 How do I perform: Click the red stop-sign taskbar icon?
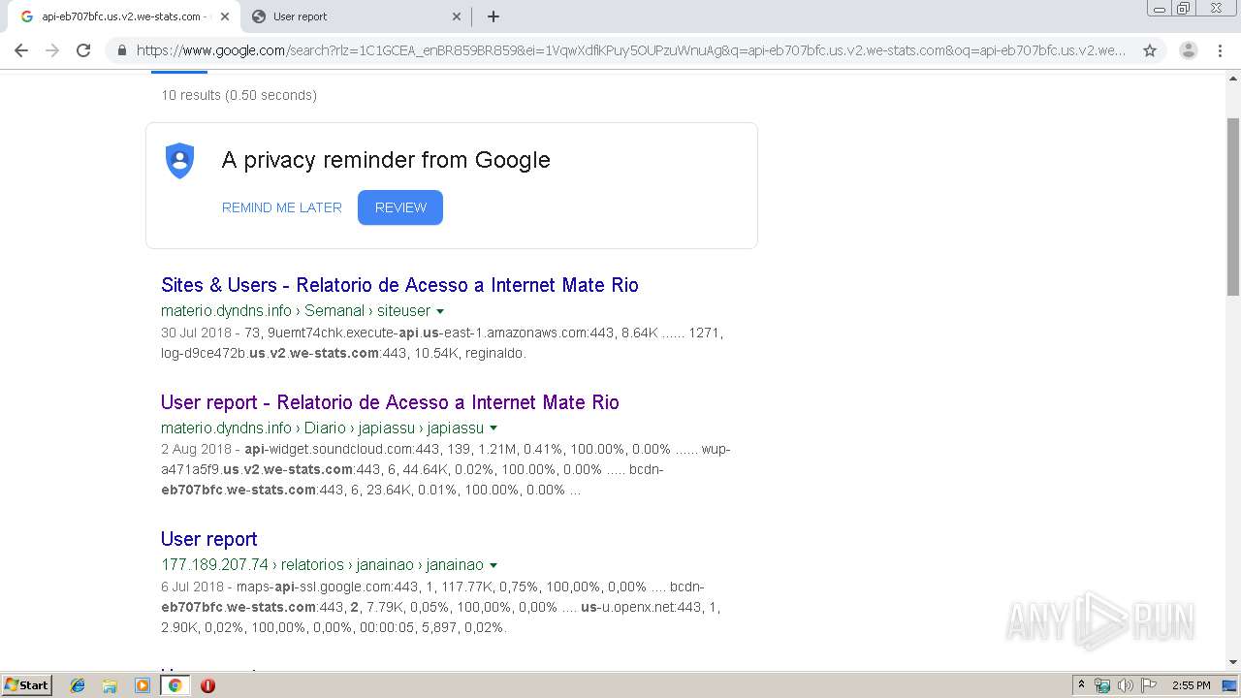[207, 685]
